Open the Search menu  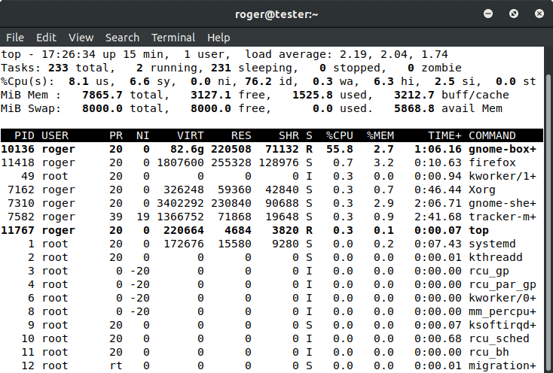122,38
